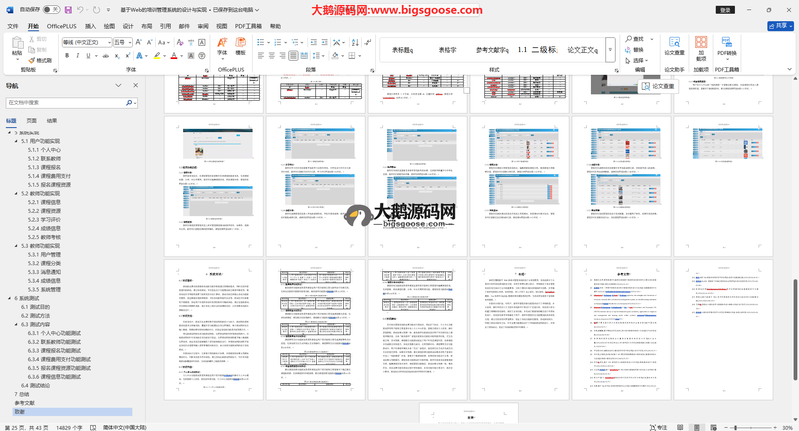Apply bold formatting

[67, 56]
